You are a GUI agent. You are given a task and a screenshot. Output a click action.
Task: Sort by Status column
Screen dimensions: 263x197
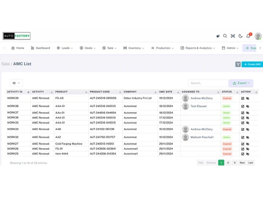tap(230, 92)
